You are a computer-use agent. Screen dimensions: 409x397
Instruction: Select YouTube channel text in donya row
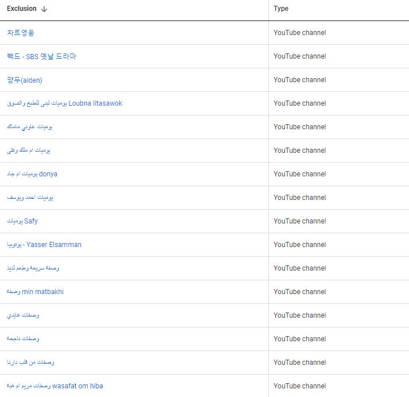(x=299, y=174)
